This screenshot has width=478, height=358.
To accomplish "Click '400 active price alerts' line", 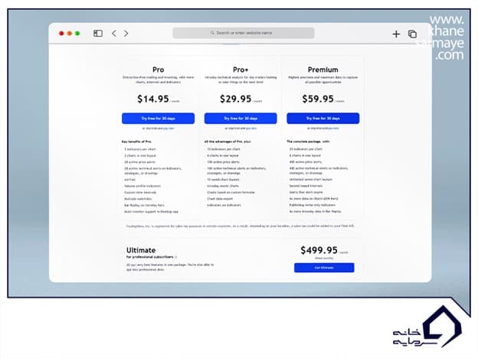I will coord(306,162).
